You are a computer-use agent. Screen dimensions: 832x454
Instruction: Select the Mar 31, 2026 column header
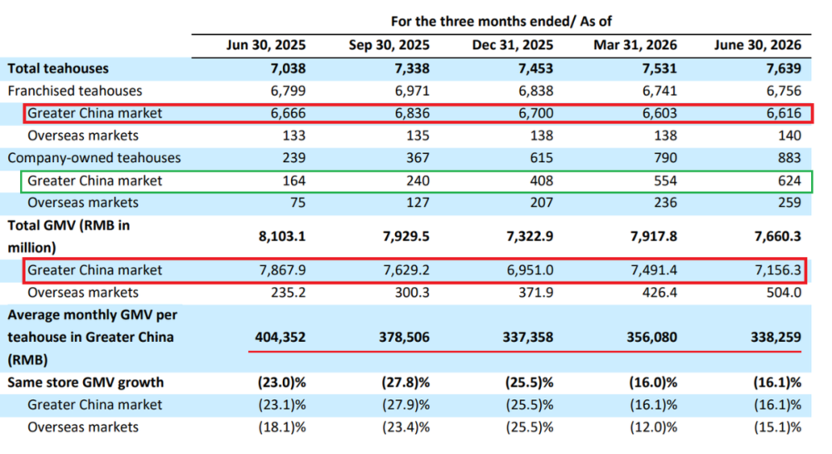635,45
